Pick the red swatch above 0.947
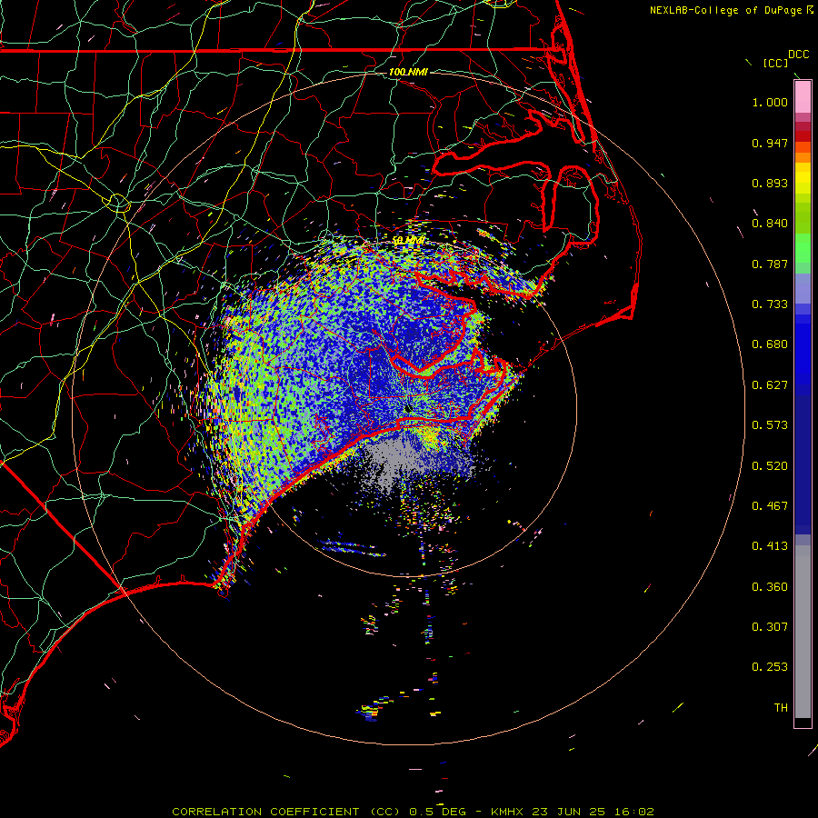818x818 pixels. coord(803,135)
